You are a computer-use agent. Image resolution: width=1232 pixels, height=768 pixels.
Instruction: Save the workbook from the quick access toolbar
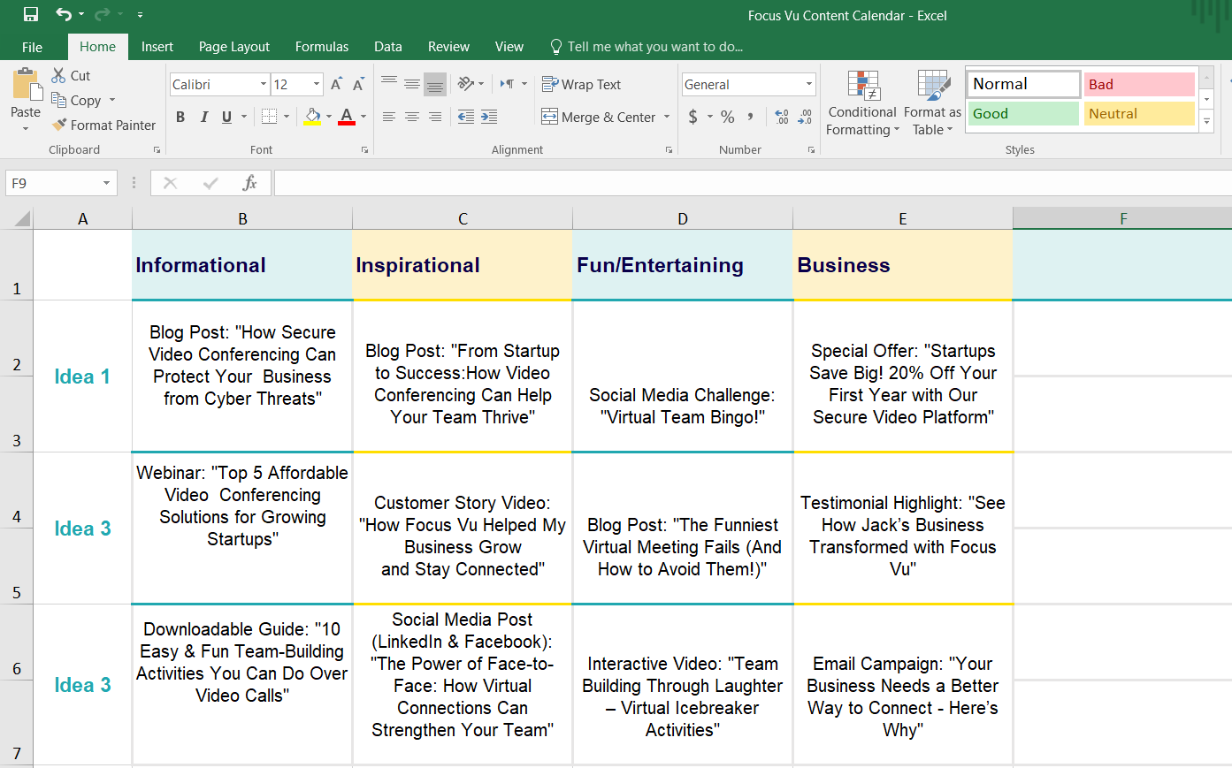31,14
